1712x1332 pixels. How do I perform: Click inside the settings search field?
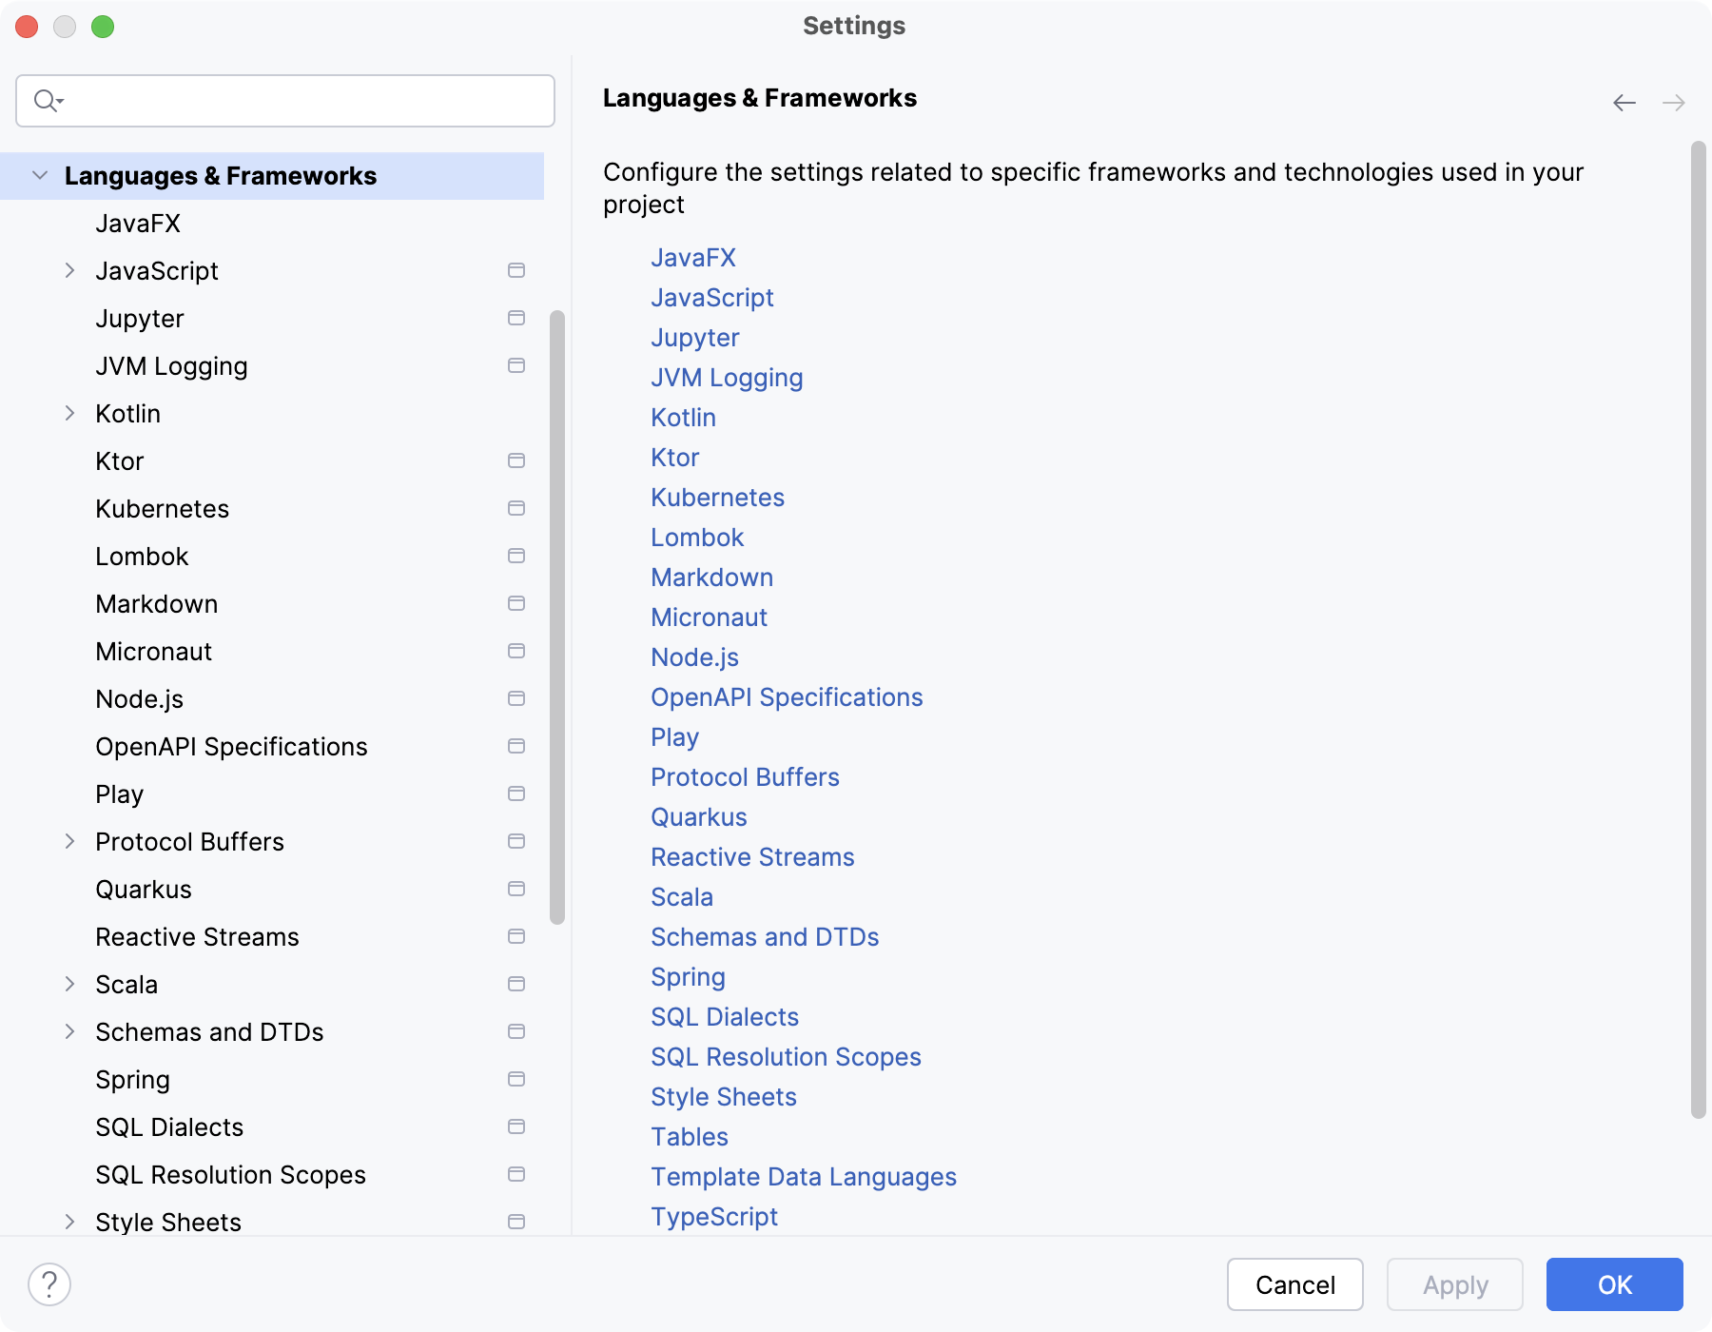285,100
